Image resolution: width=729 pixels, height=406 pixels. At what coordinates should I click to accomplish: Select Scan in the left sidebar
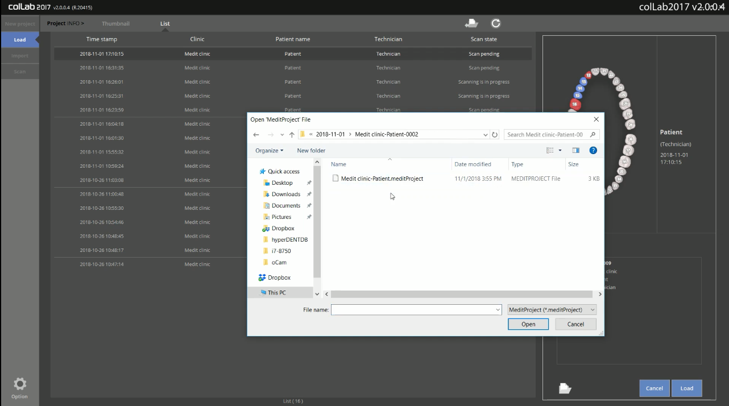click(20, 72)
